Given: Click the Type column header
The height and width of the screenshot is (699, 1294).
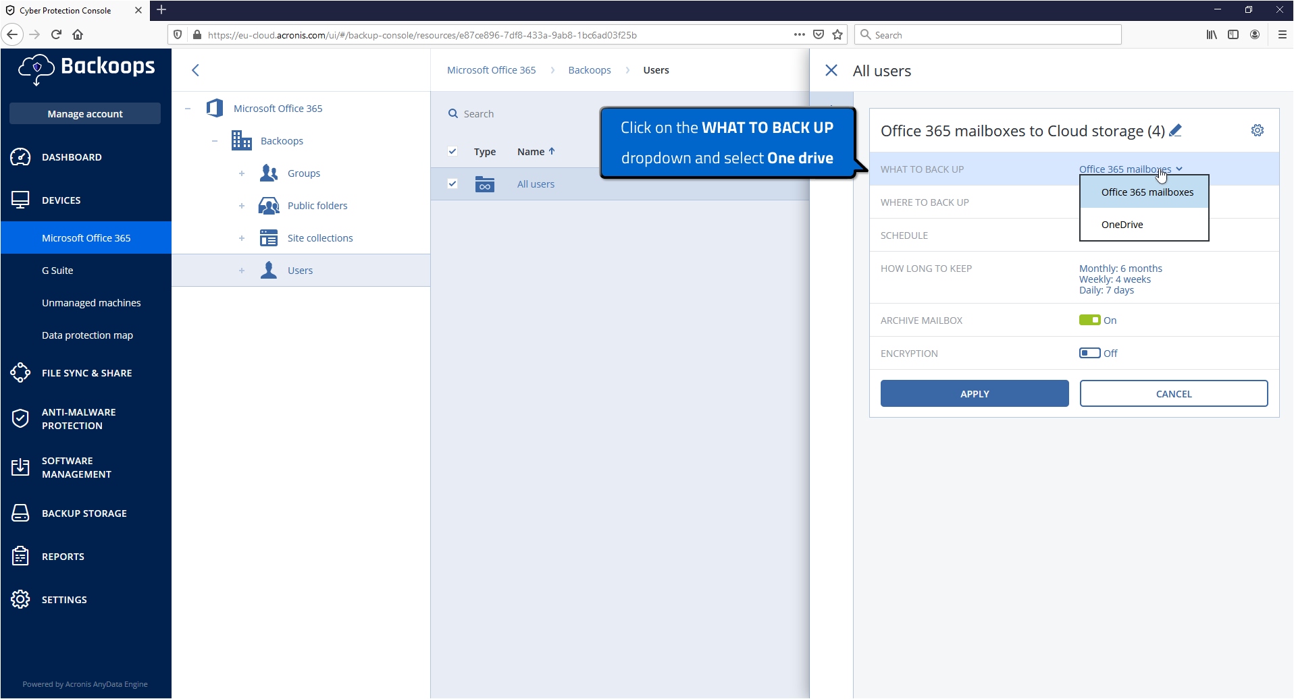Looking at the screenshot, I should pos(485,152).
